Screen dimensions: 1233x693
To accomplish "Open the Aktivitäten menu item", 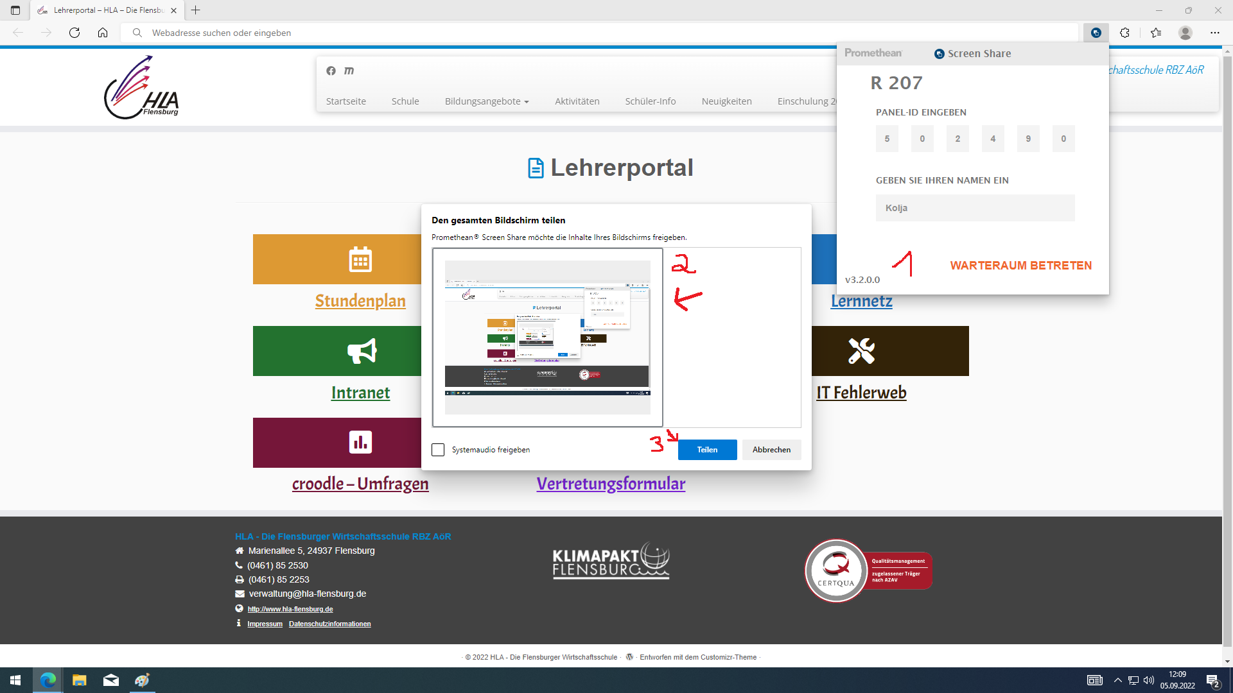I will 577,101.
